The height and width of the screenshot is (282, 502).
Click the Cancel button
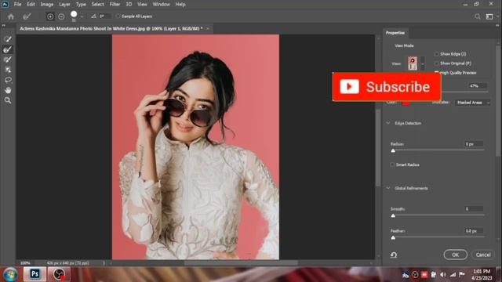(x=483, y=255)
